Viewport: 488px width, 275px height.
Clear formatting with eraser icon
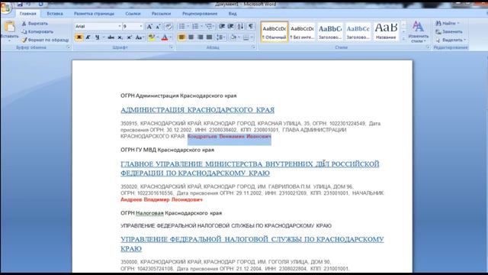tap(169, 27)
